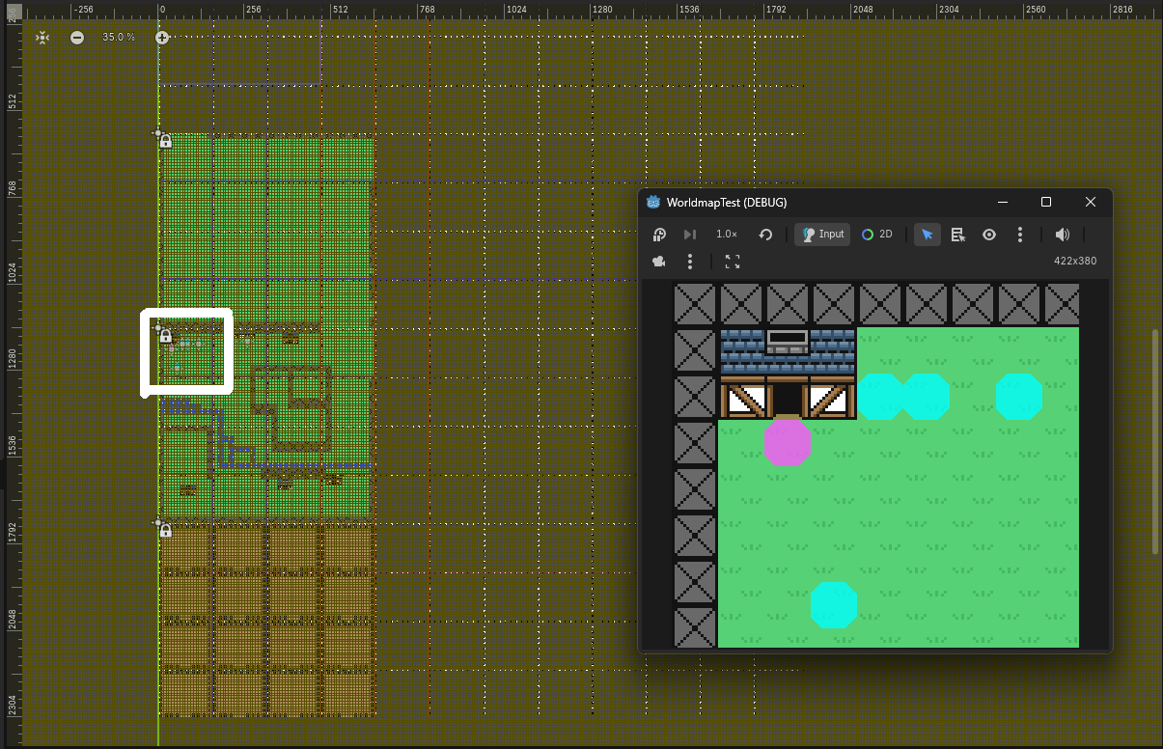Click the pink octagon in game view

coord(788,443)
